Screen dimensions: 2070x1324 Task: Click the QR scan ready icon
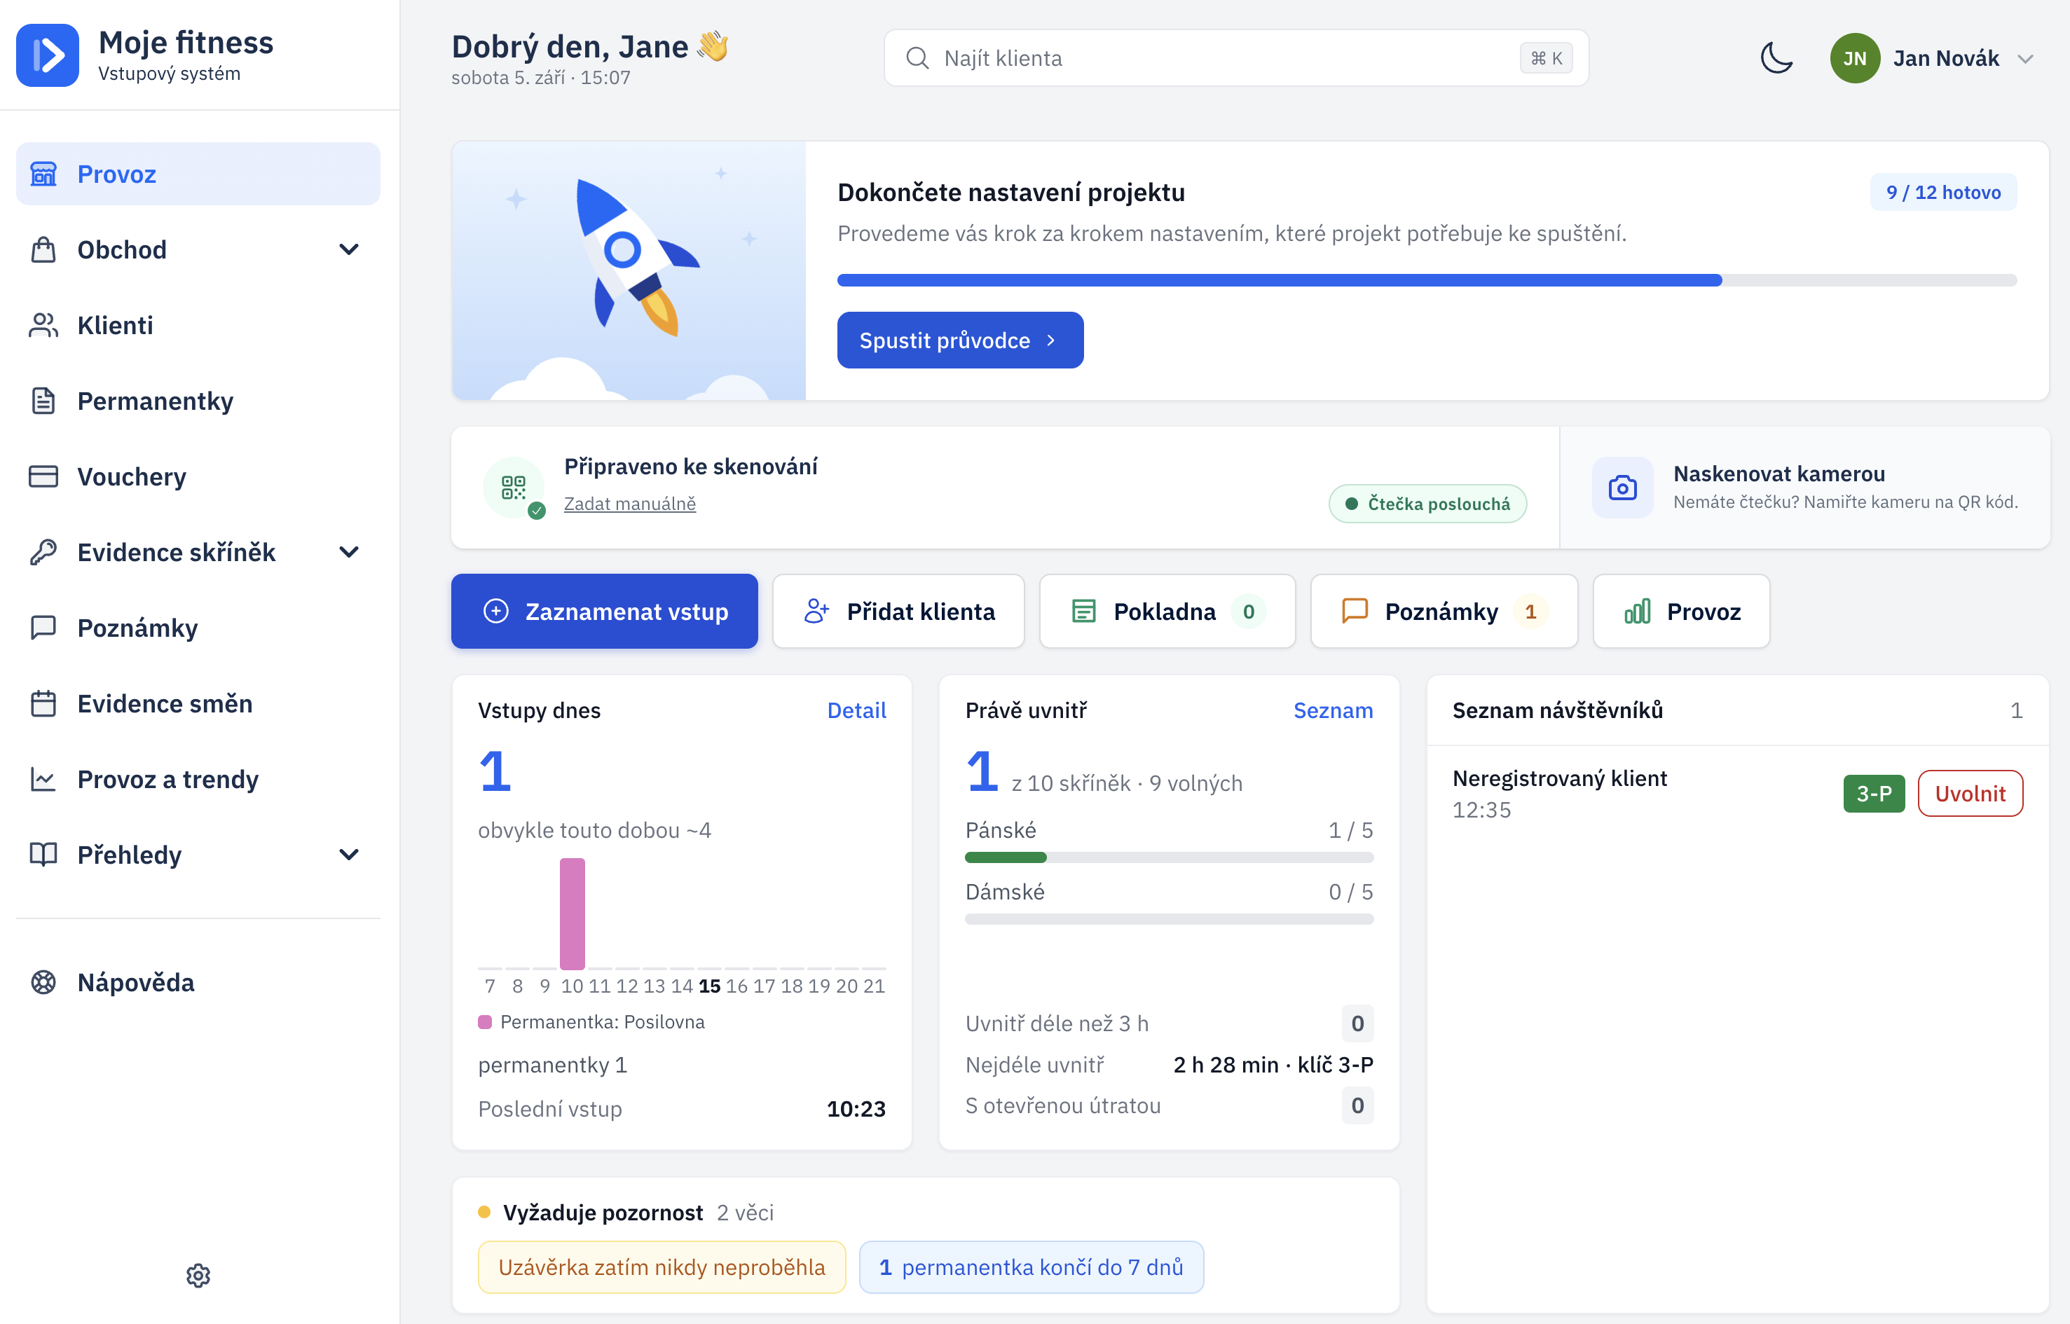click(x=514, y=488)
